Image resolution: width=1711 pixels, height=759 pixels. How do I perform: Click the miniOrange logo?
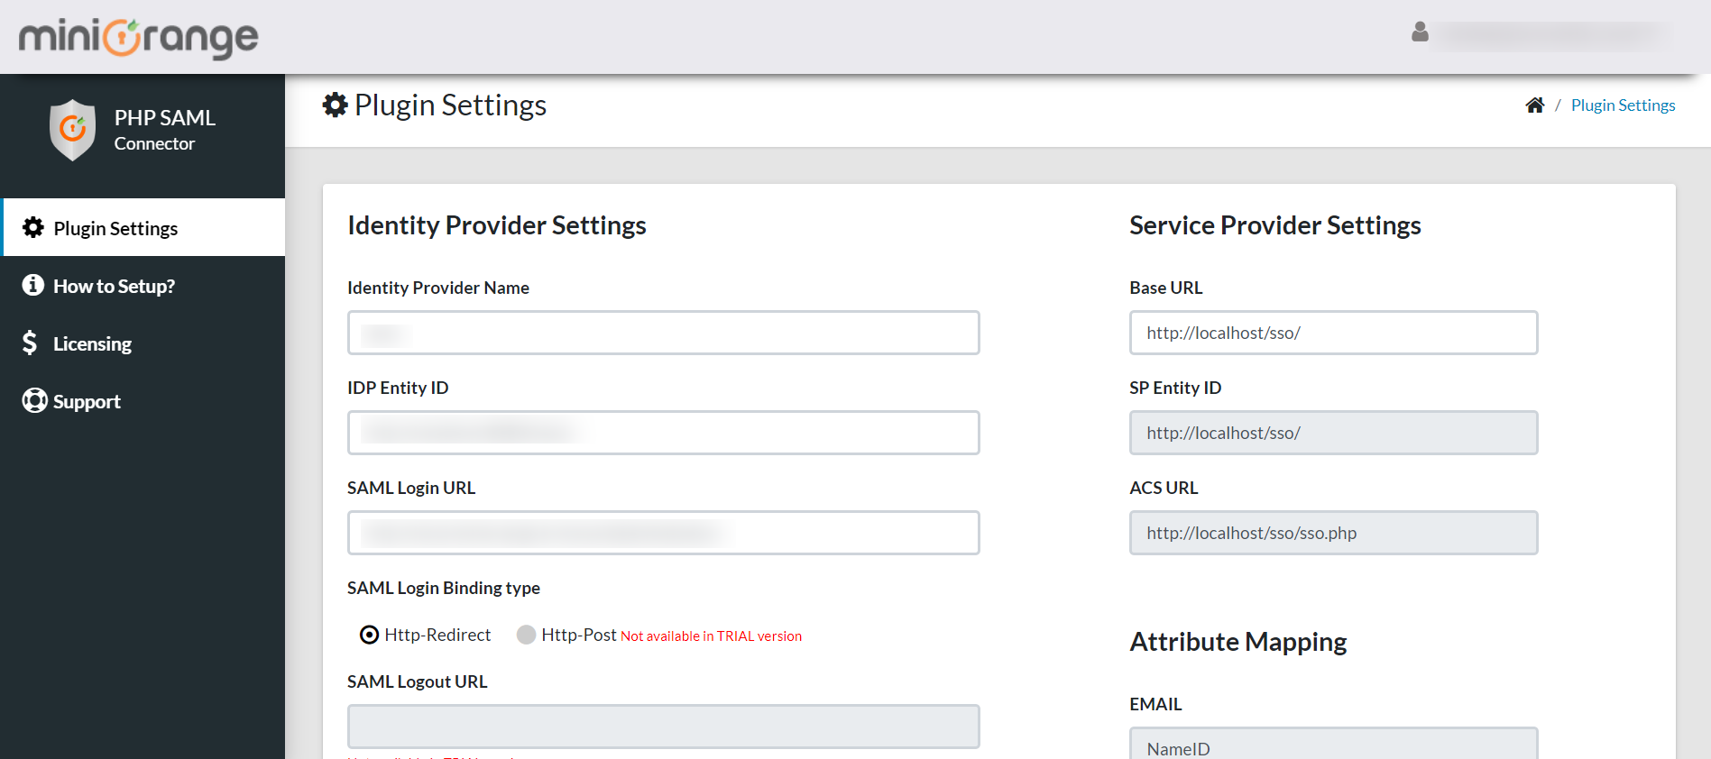click(x=138, y=38)
